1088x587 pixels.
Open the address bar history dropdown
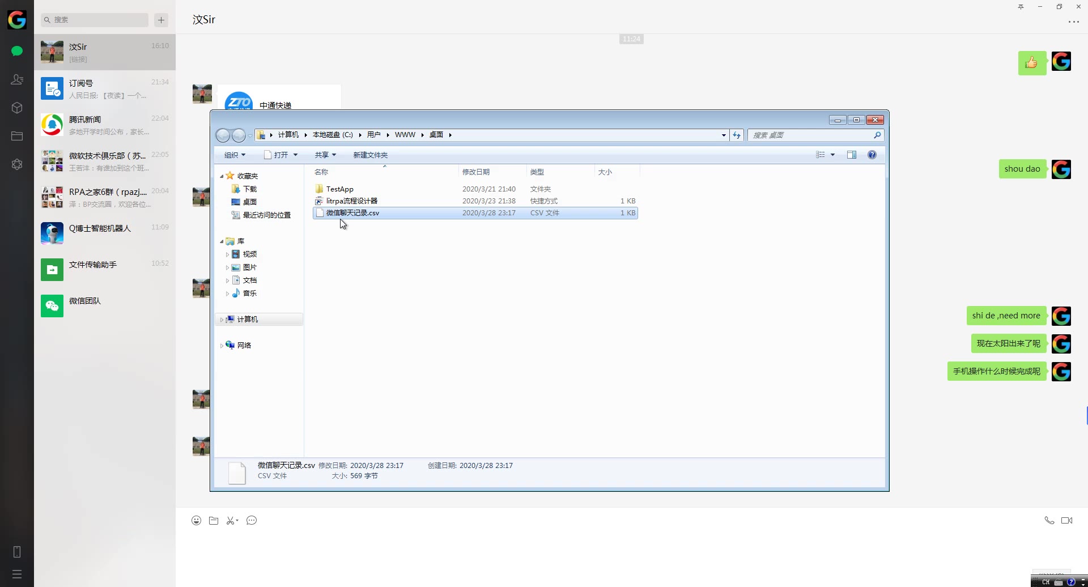tap(724, 135)
